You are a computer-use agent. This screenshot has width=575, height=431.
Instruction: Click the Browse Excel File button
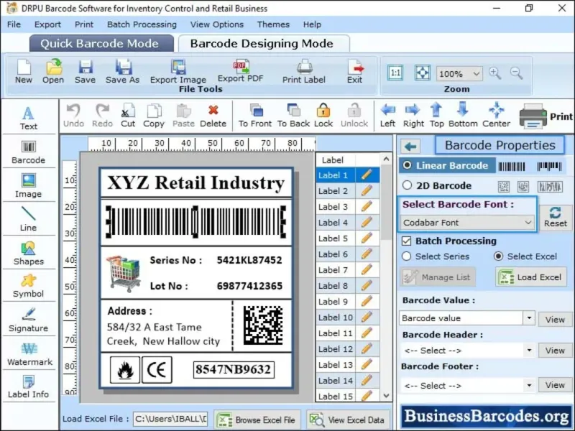coord(257,420)
